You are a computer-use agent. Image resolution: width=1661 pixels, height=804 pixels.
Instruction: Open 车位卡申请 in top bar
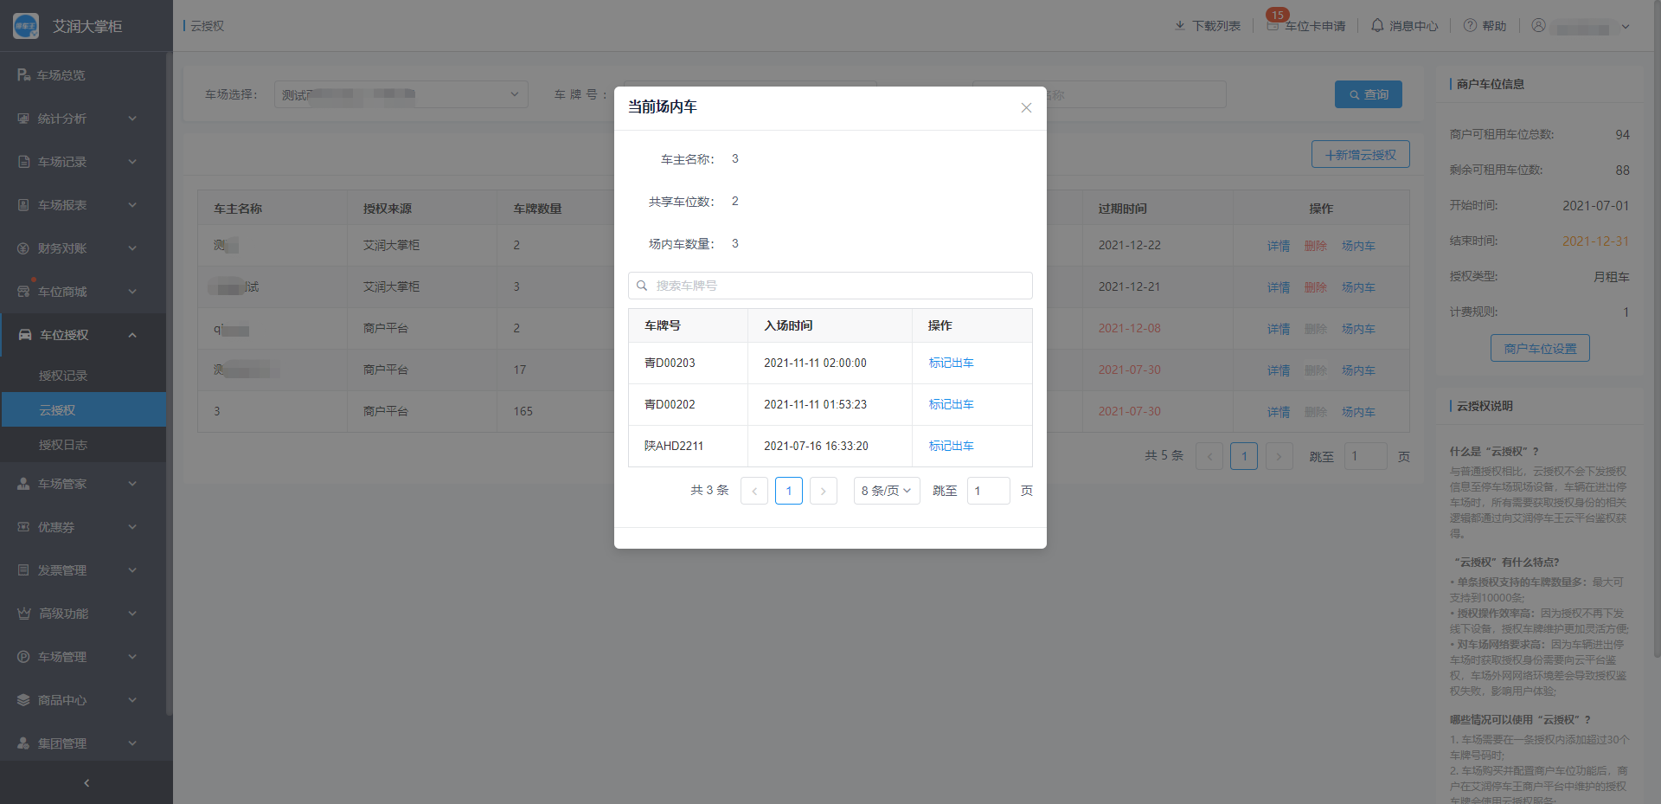click(x=1307, y=26)
